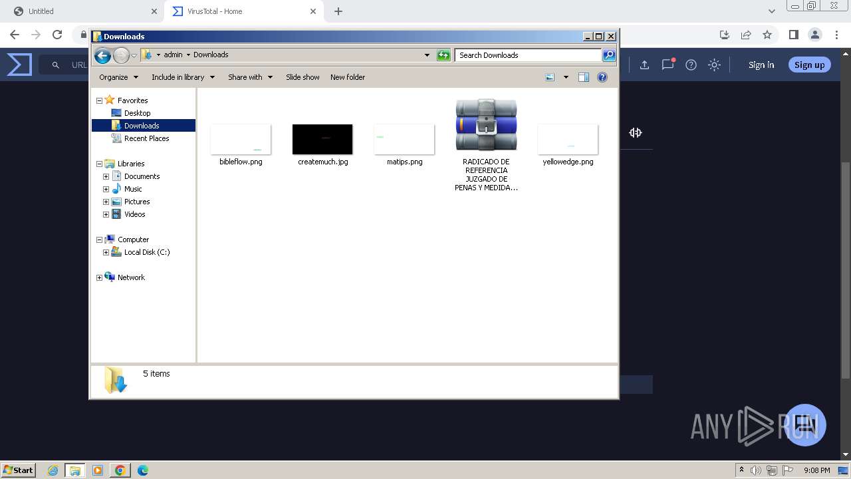Click the VirusTotal upload file icon
This screenshot has height=479, width=851.
644,65
